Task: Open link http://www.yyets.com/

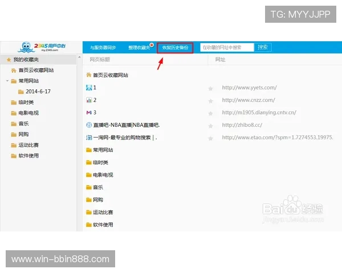Action: [249, 88]
